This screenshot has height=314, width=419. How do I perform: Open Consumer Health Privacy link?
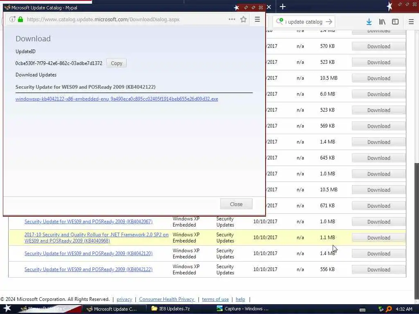pyautogui.click(x=167, y=299)
